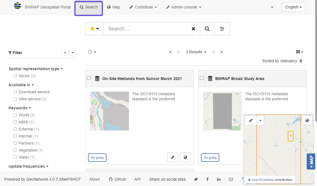
Task: Click On going status button on Wetlands
Action: (97, 158)
